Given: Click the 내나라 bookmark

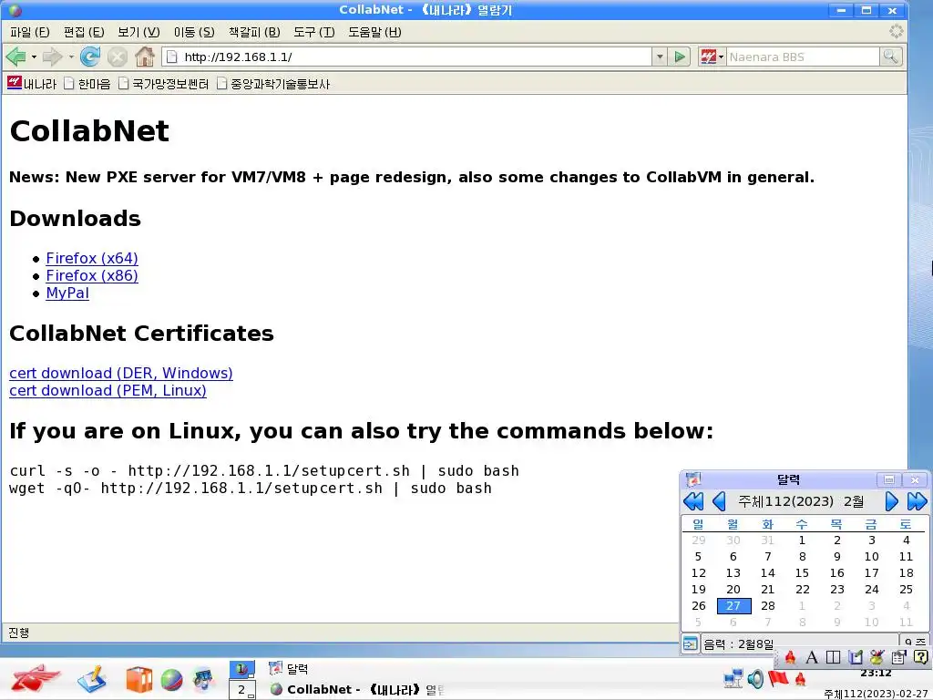Looking at the screenshot, I should pos(32,84).
